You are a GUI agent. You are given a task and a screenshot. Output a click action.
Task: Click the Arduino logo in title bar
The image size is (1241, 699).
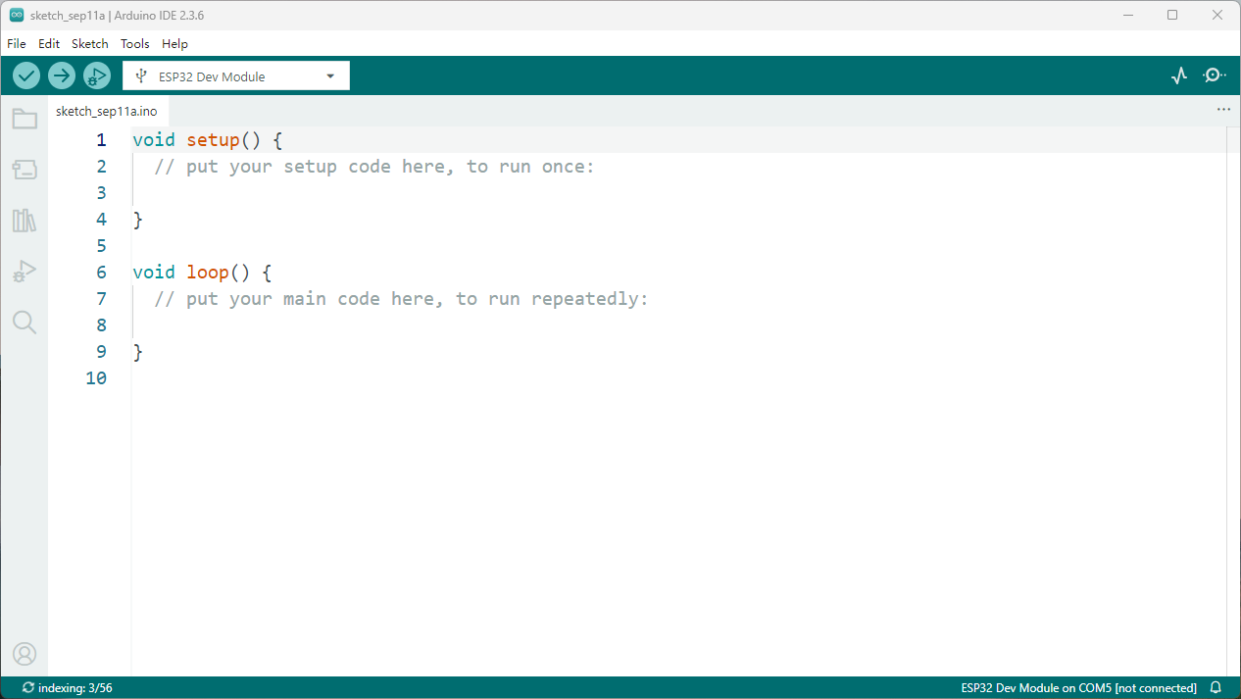click(x=17, y=16)
